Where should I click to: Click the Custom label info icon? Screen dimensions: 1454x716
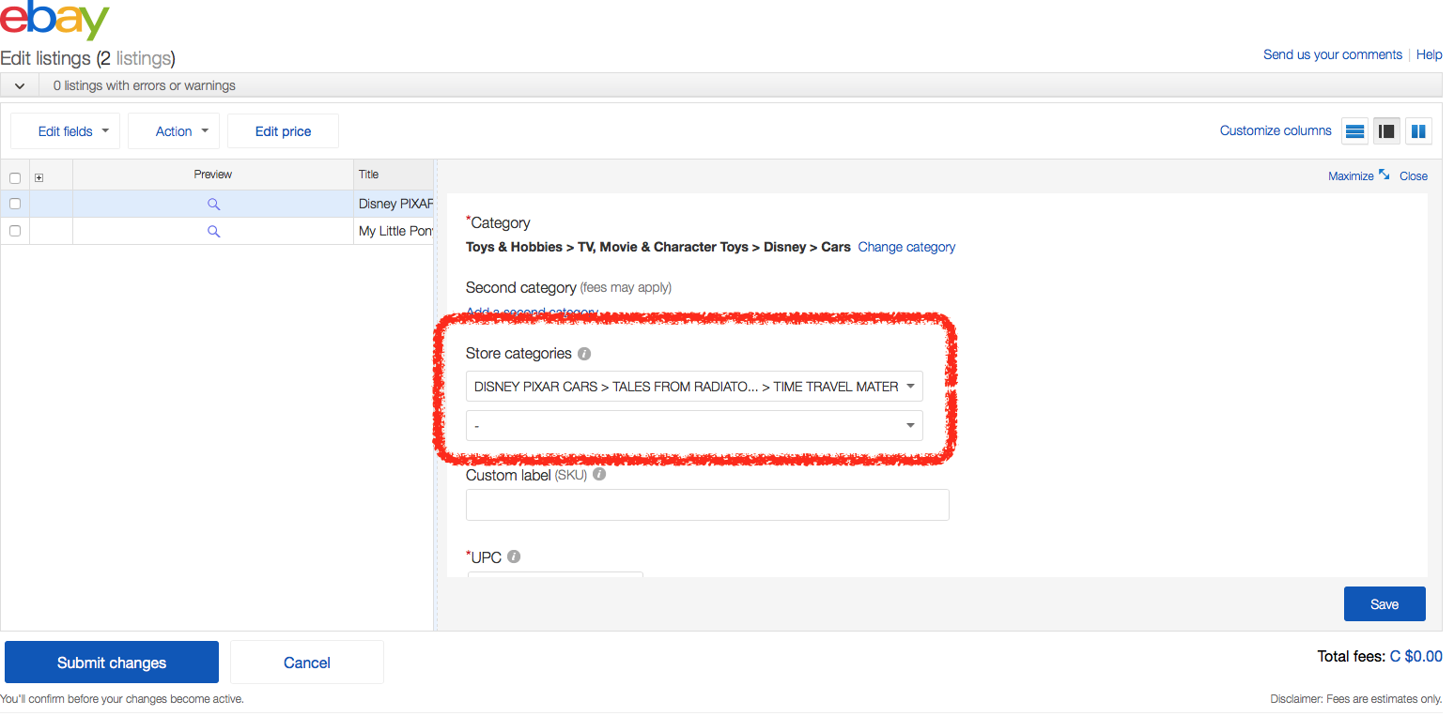(599, 475)
